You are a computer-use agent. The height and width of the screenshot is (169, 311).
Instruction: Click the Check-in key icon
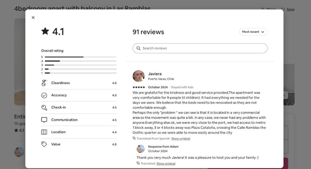[x=44, y=107]
